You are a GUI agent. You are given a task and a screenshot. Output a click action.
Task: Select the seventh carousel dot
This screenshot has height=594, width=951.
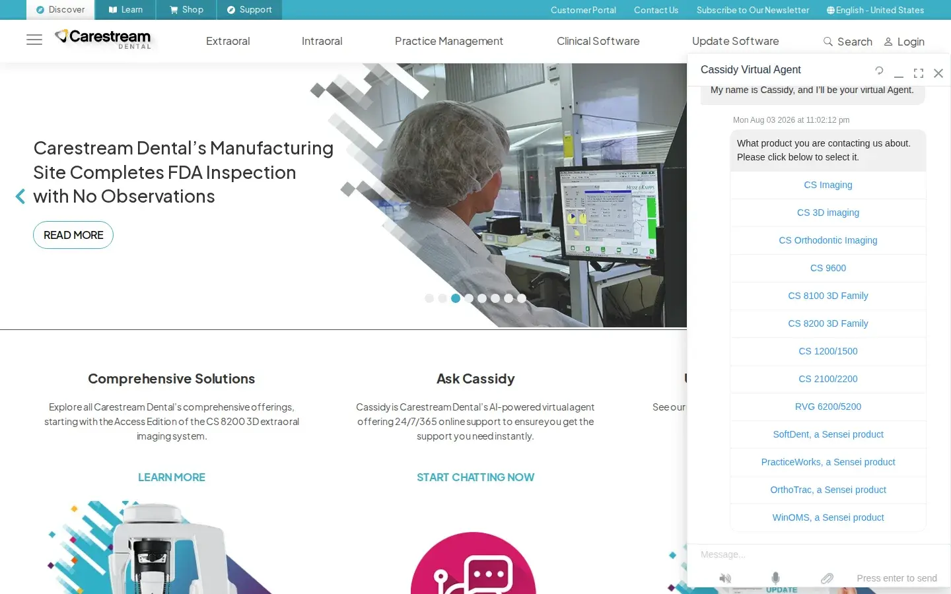point(509,298)
